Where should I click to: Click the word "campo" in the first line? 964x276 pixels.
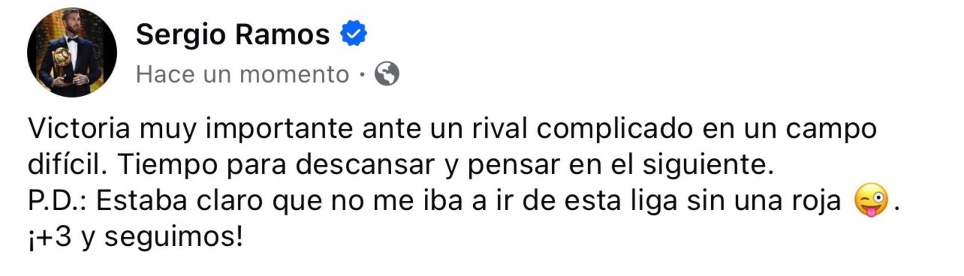click(x=831, y=129)
